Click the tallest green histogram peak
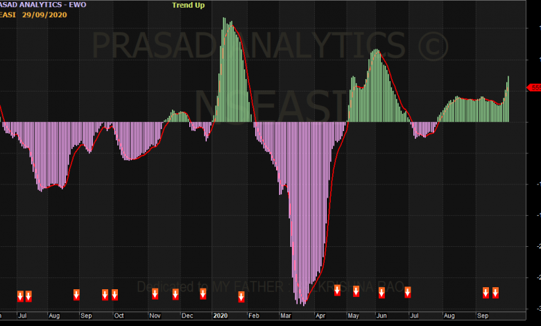This screenshot has height=326, width=541. click(224, 21)
